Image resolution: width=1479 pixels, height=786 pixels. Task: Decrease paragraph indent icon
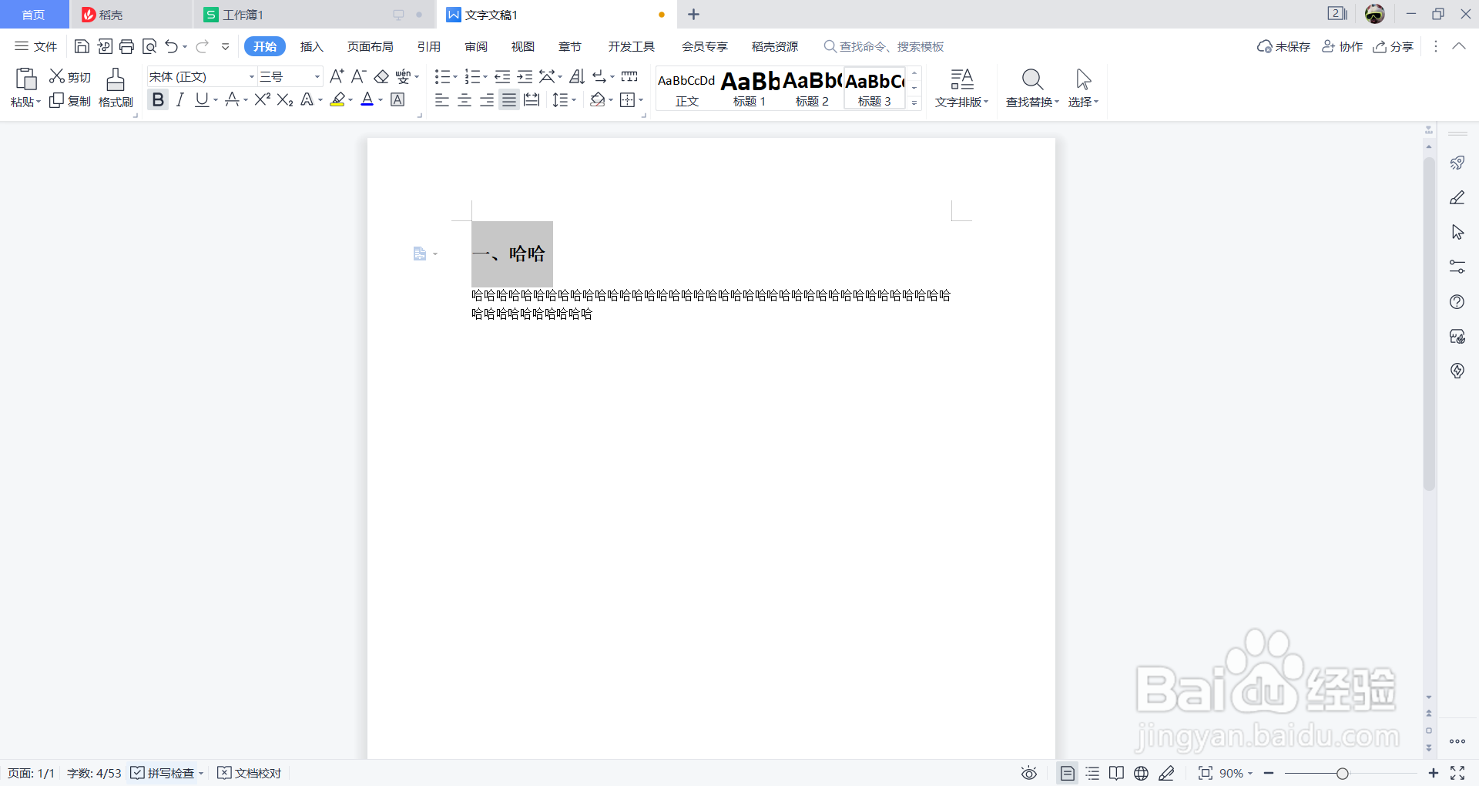pos(502,76)
